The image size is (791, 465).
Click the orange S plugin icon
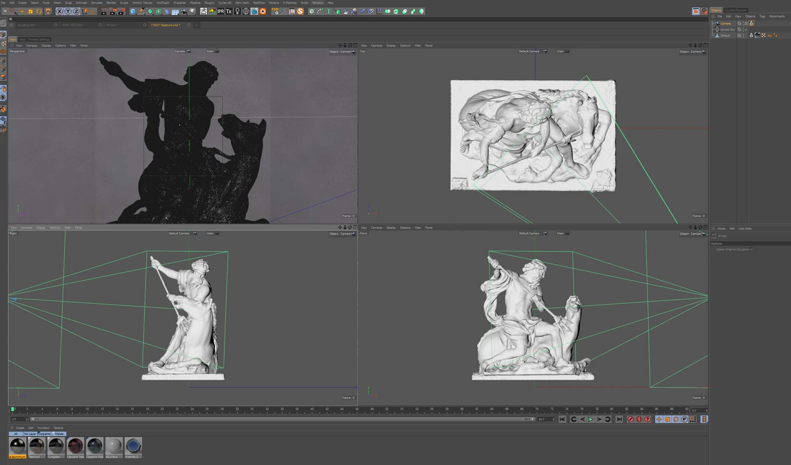pyautogui.click(x=300, y=12)
